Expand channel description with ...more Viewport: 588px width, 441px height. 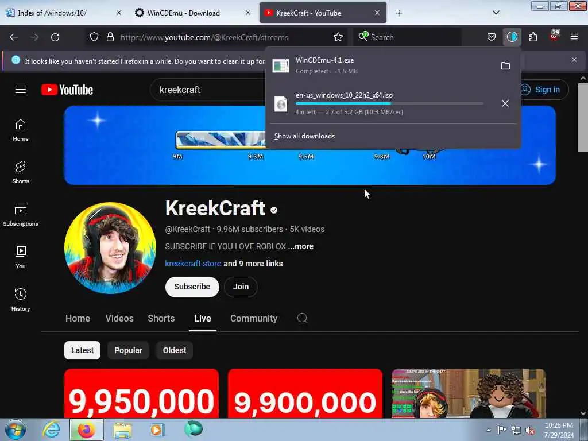click(x=301, y=246)
